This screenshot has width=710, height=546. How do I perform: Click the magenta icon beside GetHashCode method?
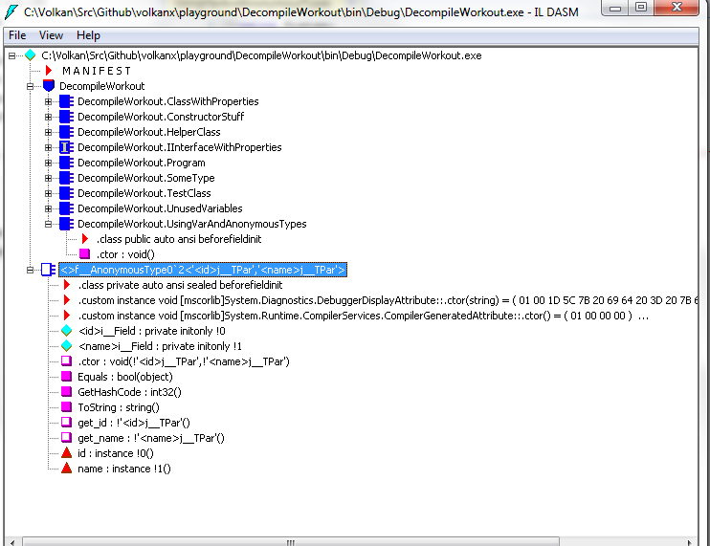(66, 392)
